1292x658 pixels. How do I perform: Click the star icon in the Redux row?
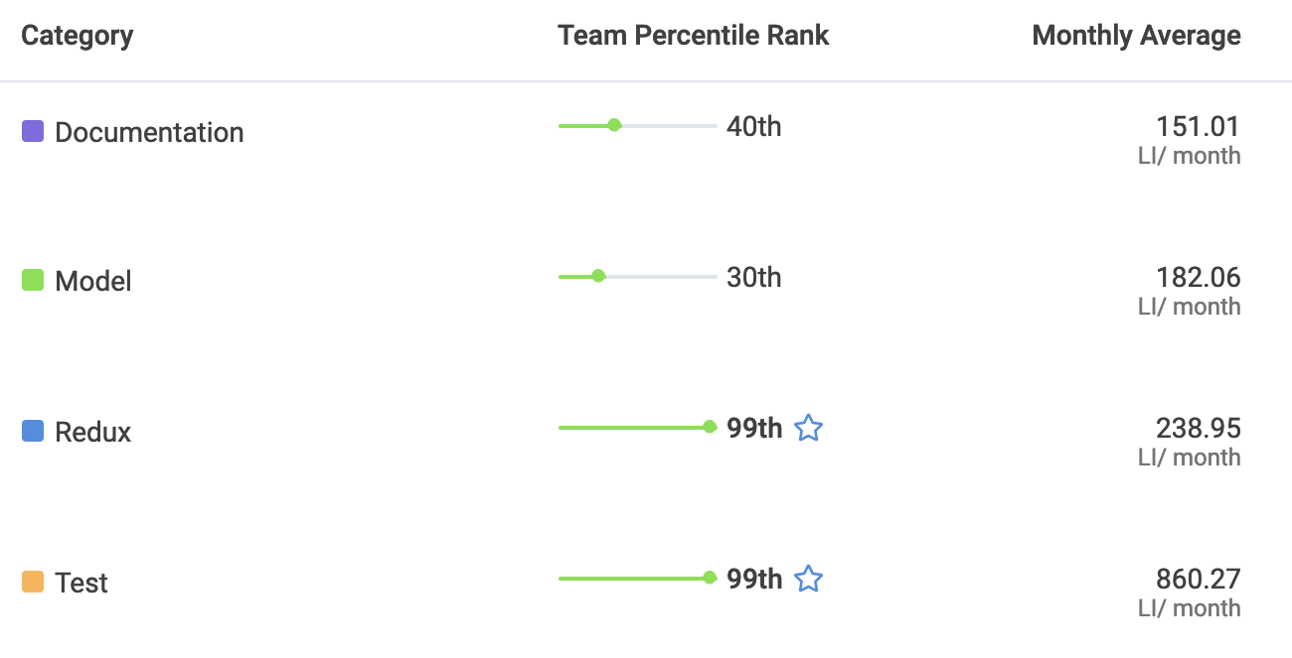coord(809,429)
